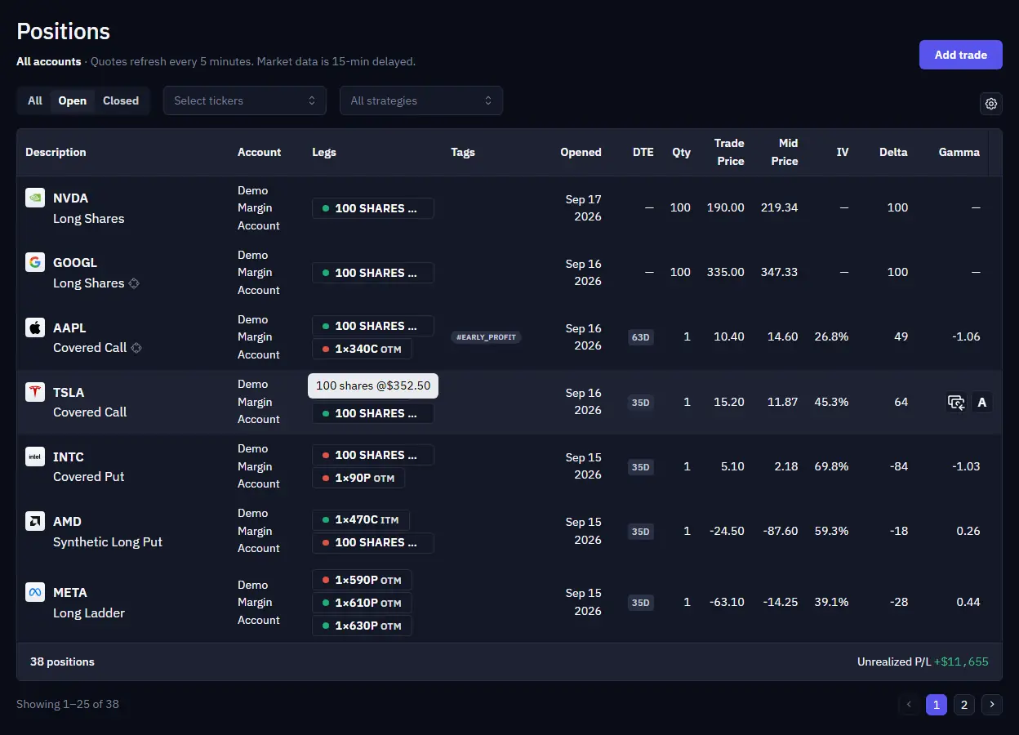
Task: Click AMD 100 SHARES leg chip
Action: point(373,542)
